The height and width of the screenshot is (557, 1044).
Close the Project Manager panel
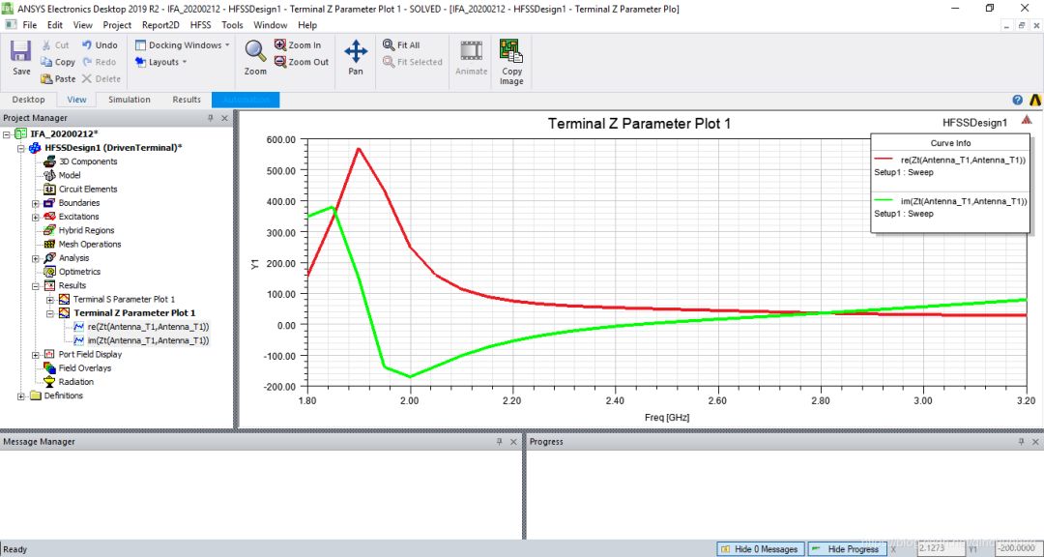coord(224,118)
